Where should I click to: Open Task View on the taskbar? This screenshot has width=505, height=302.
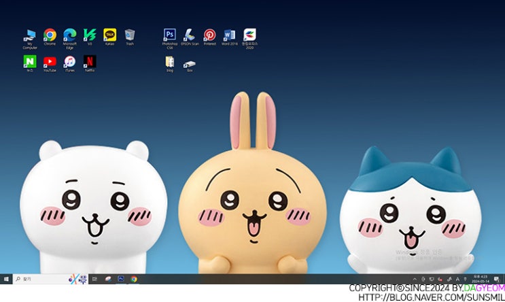[x=94, y=279]
